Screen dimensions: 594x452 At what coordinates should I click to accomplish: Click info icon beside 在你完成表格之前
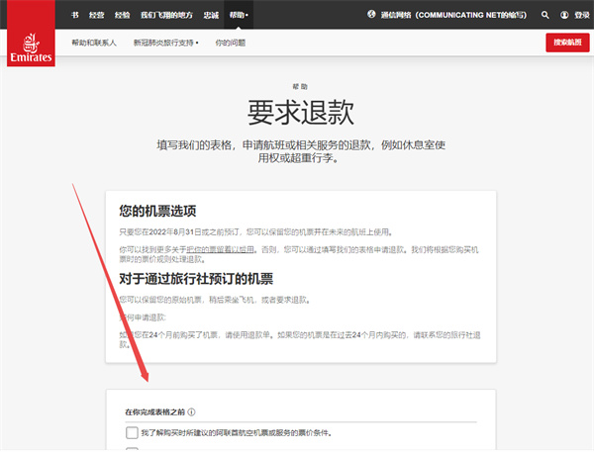pos(192,412)
